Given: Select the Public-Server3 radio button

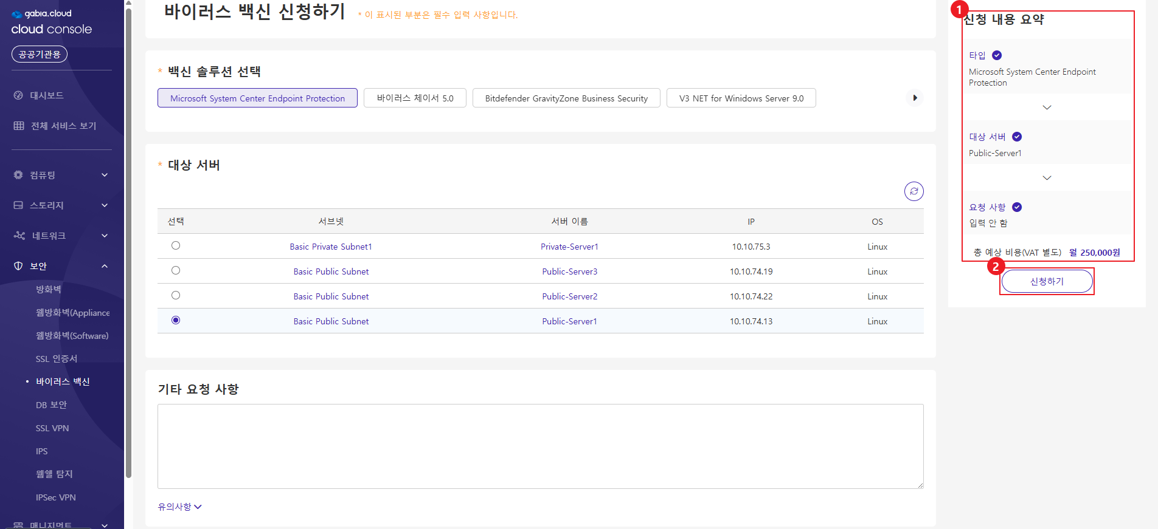Looking at the screenshot, I should coord(176,270).
